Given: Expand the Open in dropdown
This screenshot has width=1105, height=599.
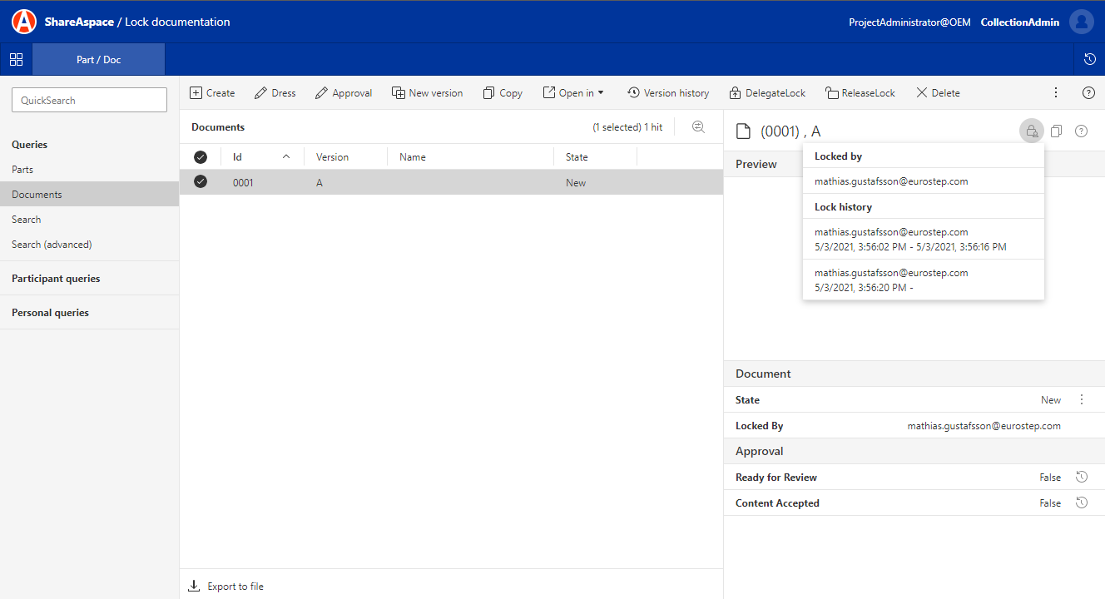Looking at the screenshot, I should [x=573, y=93].
